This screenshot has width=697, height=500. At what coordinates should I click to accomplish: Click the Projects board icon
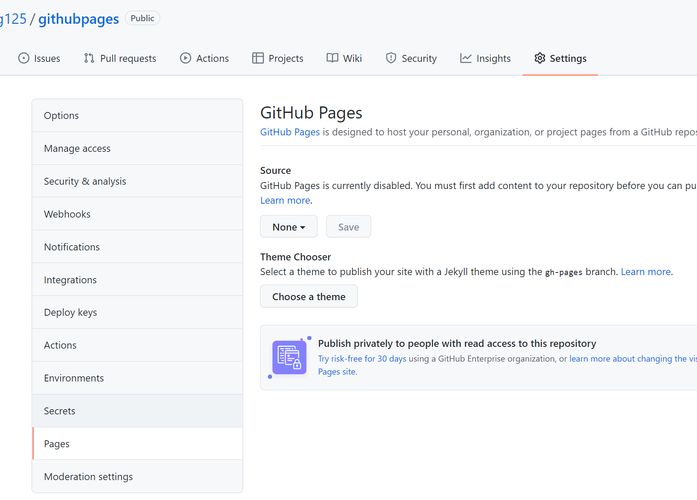coord(258,58)
